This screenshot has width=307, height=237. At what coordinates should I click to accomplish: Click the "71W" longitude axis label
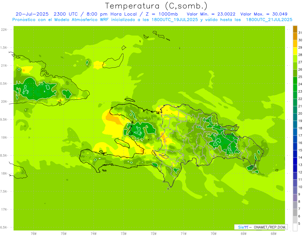click(183, 234)
